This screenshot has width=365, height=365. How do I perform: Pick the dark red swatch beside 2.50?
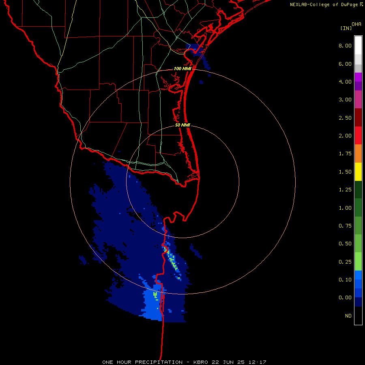pos(358,118)
